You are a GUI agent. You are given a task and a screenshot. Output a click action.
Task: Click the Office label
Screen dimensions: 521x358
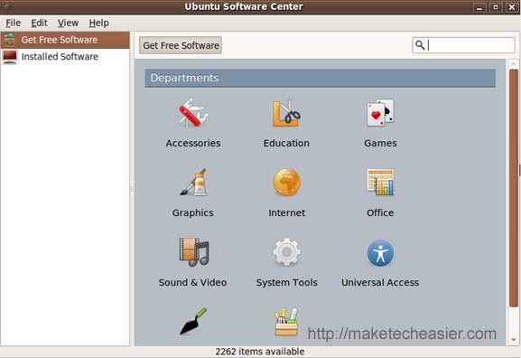tap(380, 212)
